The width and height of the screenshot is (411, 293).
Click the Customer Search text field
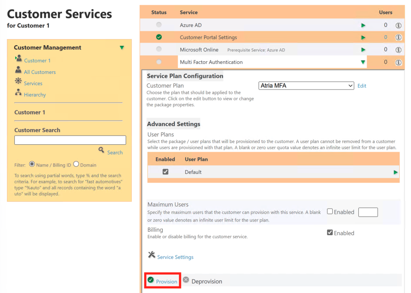pyautogui.click(x=70, y=140)
